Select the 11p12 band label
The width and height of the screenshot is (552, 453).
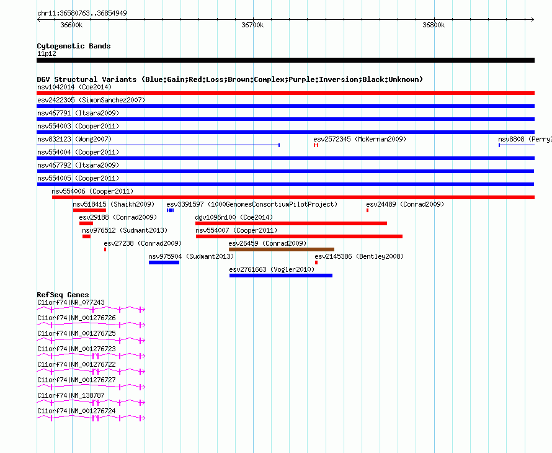coord(47,53)
